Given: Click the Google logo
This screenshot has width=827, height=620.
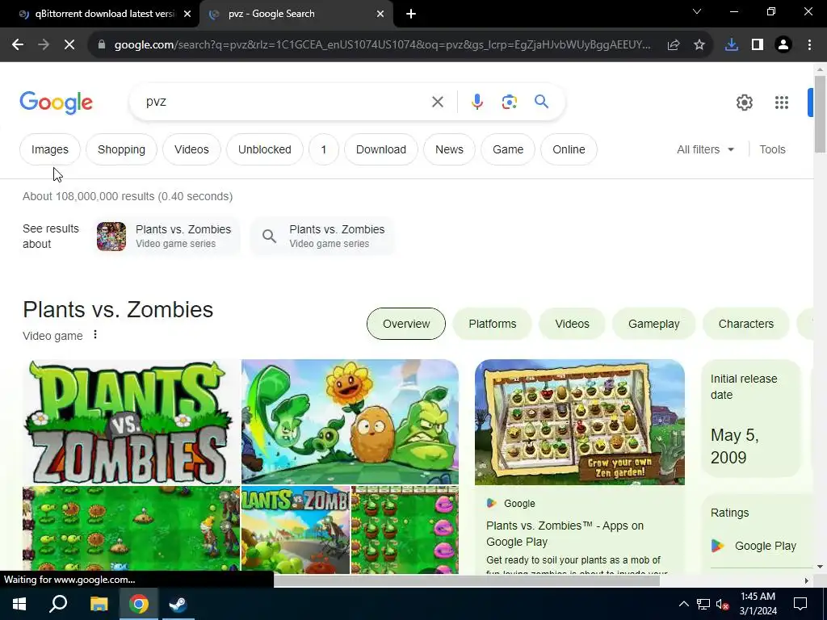Looking at the screenshot, I should pyautogui.click(x=56, y=103).
